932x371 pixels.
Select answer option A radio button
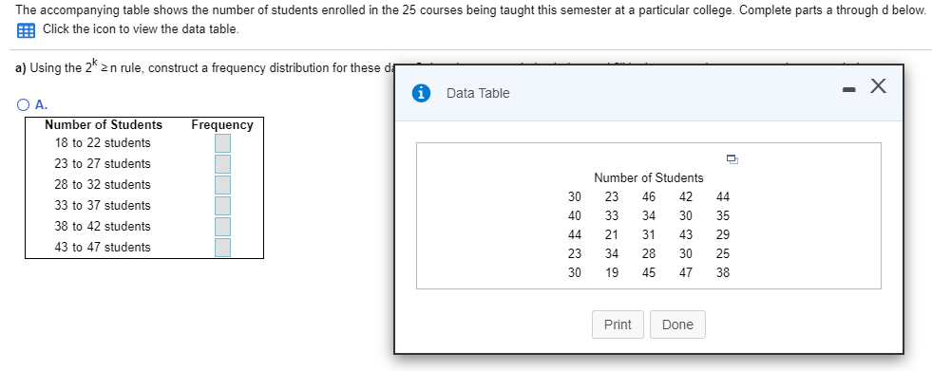click(23, 105)
